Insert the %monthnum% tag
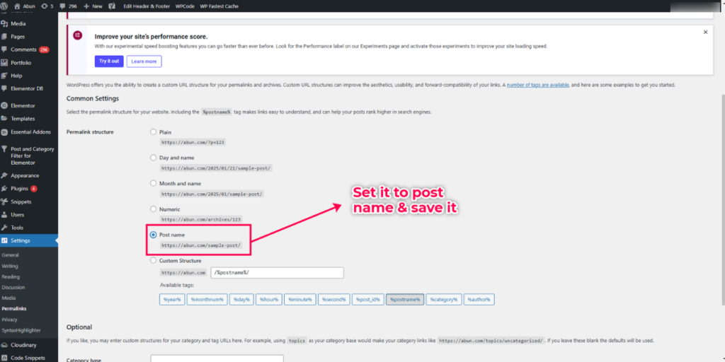Image resolution: width=725 pixels, height=362 pixels. (x=207, y=300)
